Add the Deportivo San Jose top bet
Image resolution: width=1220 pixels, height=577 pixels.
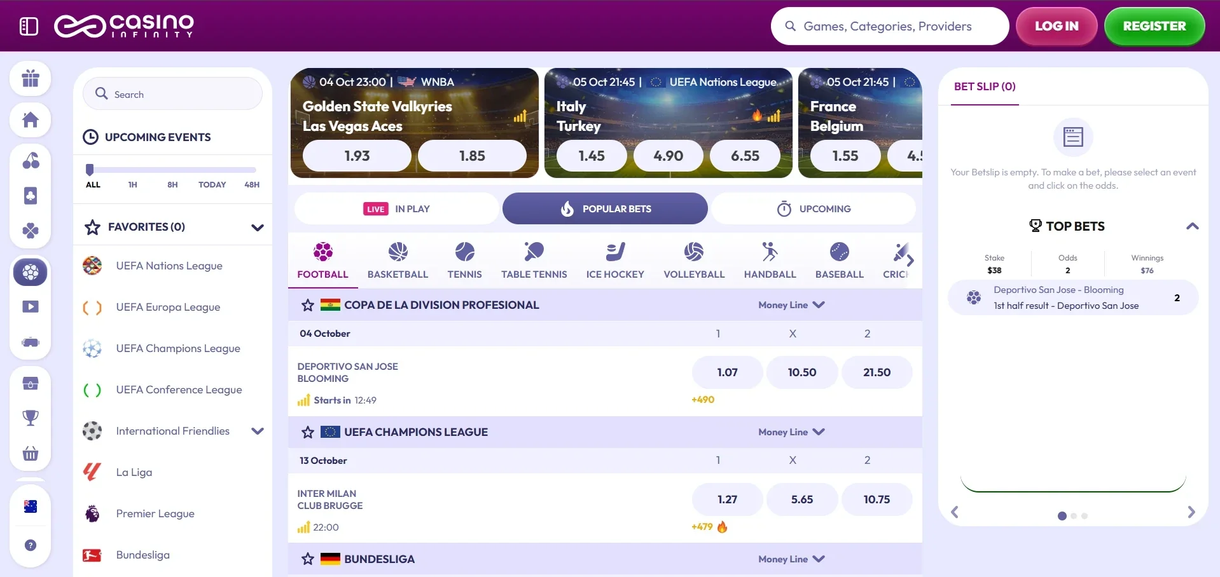1073,297
